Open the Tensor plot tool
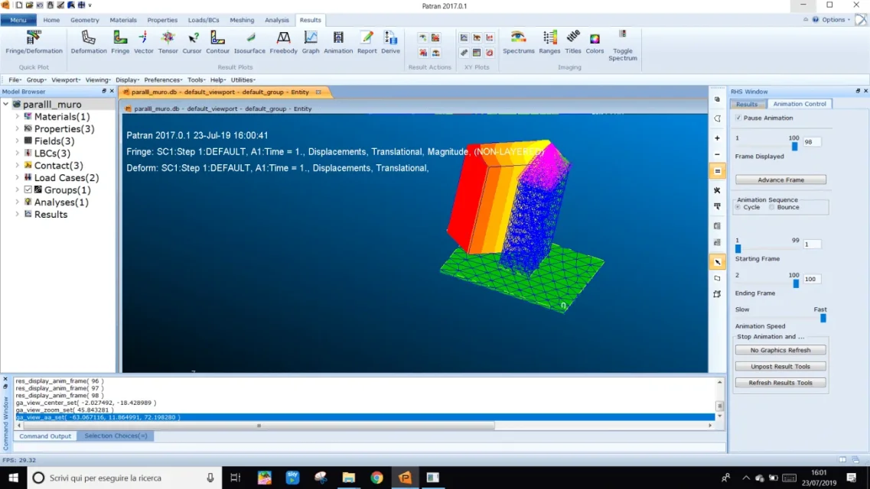Viewport: 870px width, 489px height. (168, 42)
